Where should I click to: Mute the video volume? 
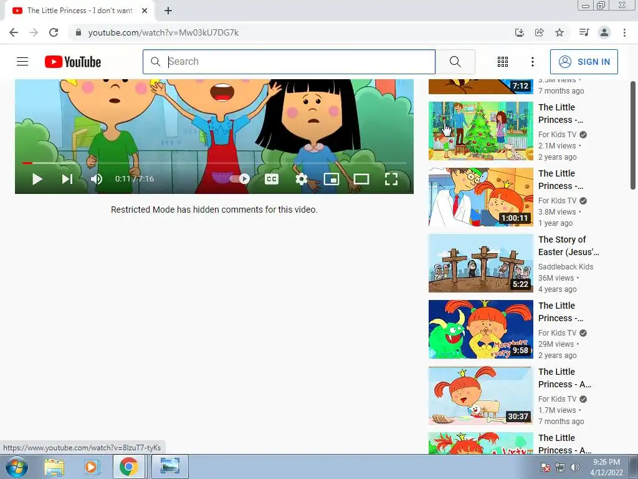[x=97, y=179]
